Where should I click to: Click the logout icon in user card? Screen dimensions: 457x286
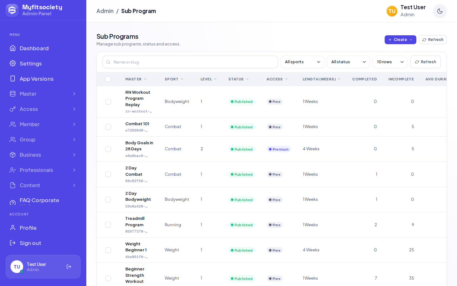(69, 267)
